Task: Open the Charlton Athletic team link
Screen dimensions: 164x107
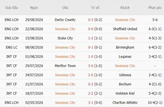Action: pyautogui.click(x=125, y=103)
